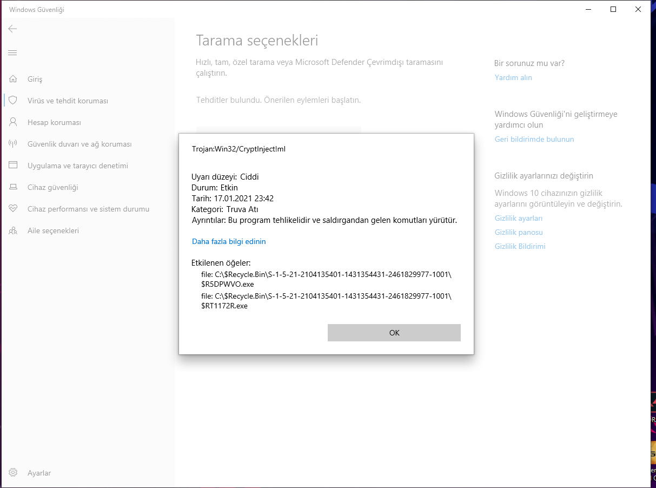Click the person icon for Hesap koruması
This screenshot has height=488, width=656.
13,122
